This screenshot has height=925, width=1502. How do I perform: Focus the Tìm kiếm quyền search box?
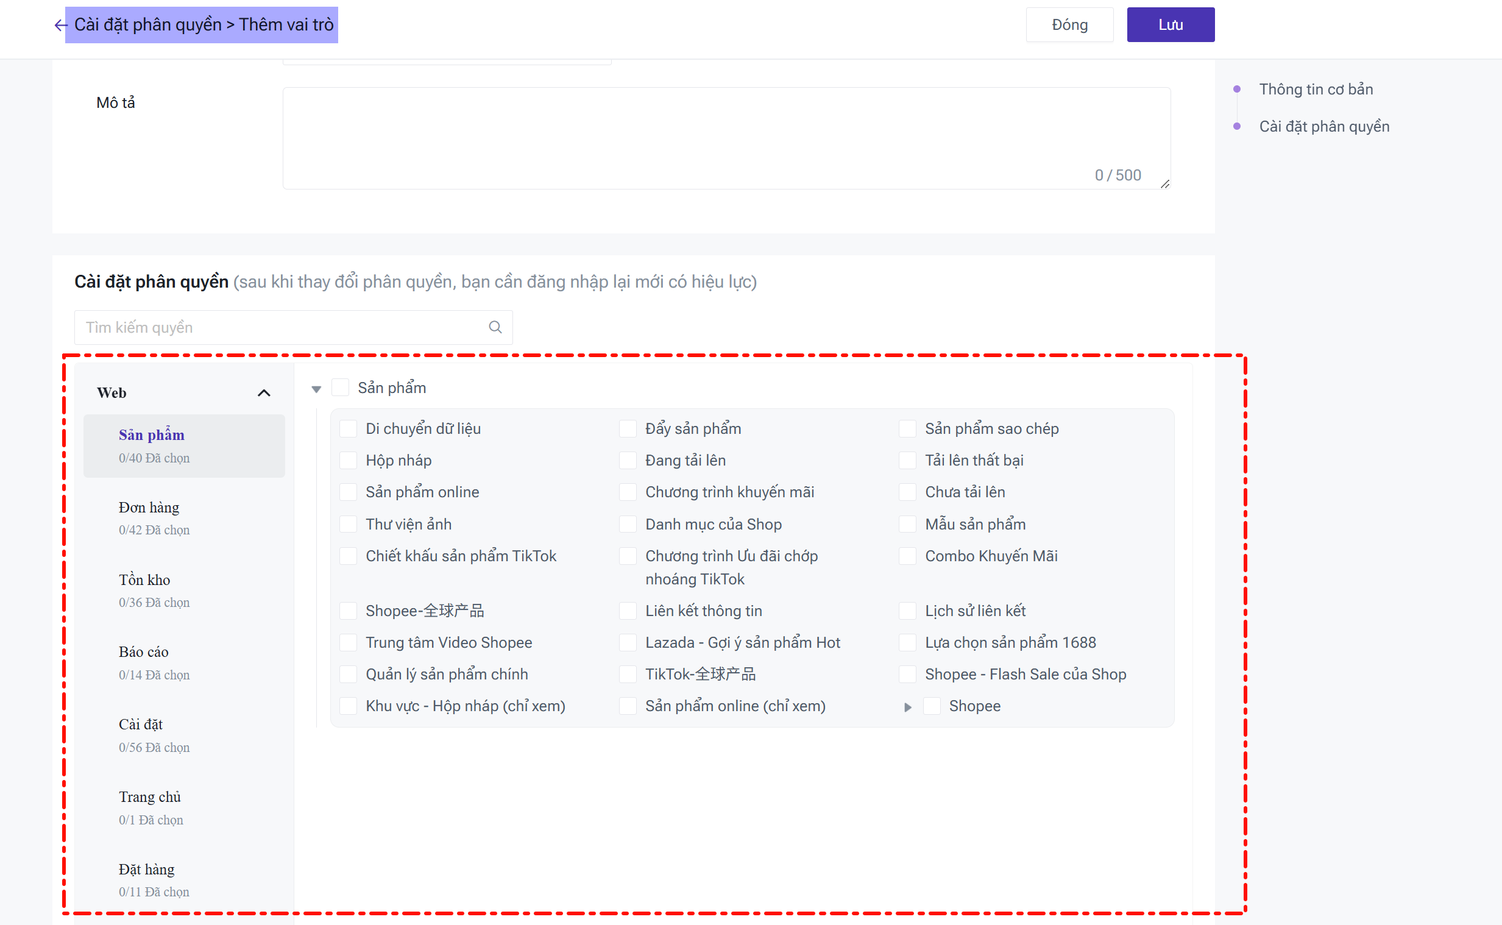pyautogui.click(x=282, y=327)
